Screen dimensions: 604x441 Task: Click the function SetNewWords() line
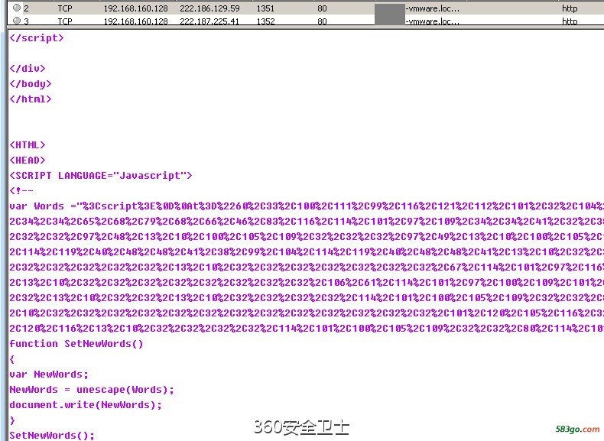(x=76, y=344)
